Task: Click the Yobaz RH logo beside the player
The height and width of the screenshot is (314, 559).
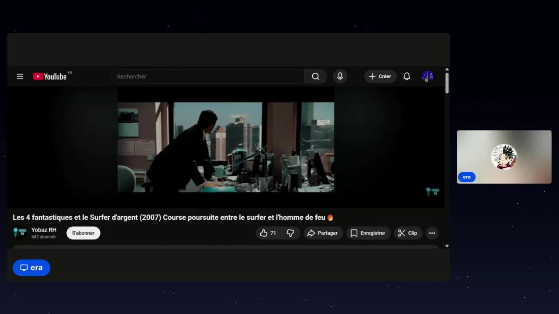Action: tap(432, 192)
